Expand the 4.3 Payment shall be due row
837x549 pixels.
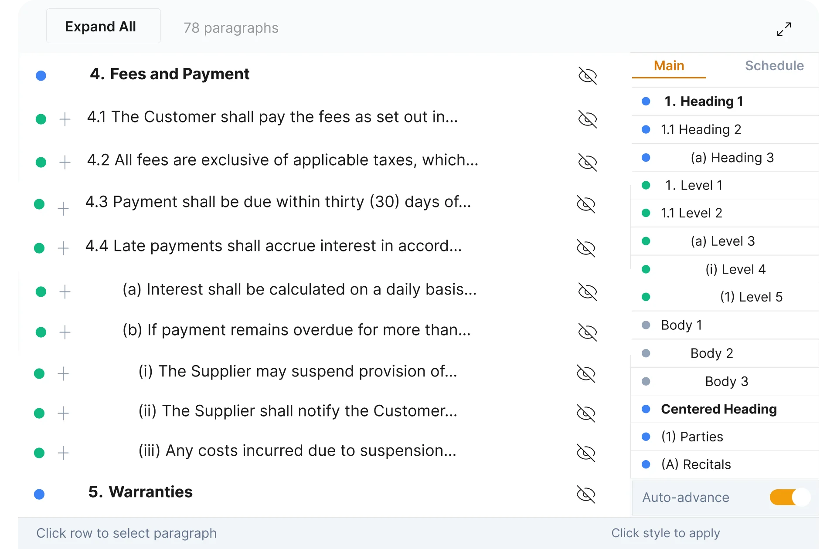point(63,209)
